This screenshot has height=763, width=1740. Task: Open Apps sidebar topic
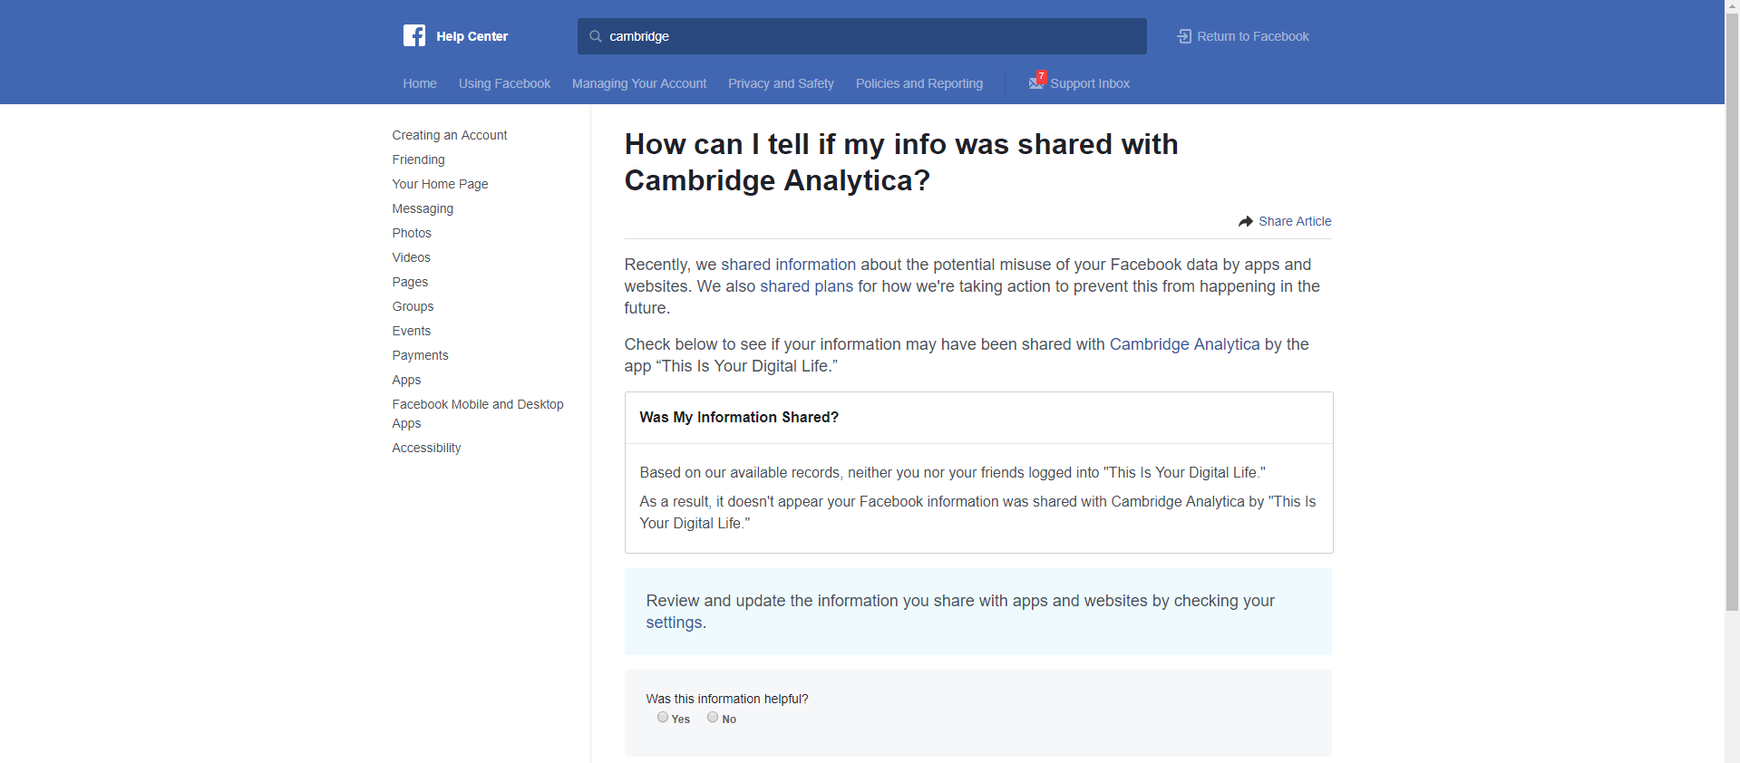click(x=406, y=380)
